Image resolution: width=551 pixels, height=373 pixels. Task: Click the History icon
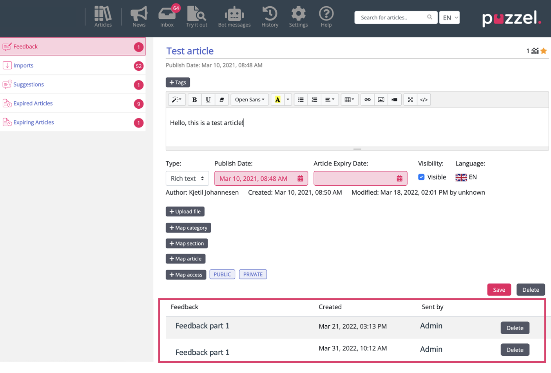click(270, 17)
